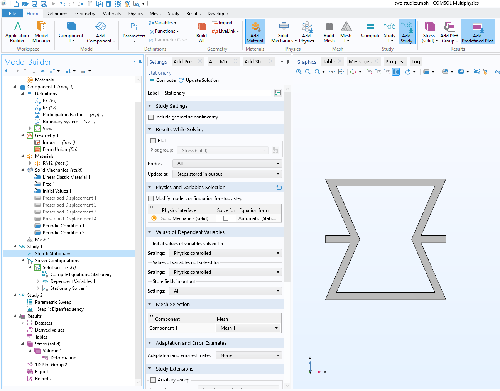Enable Include geometric nonlinearity checkbox
Image resolution: width=500 pixels, height=391 pixels.
(x=151, y=117)
